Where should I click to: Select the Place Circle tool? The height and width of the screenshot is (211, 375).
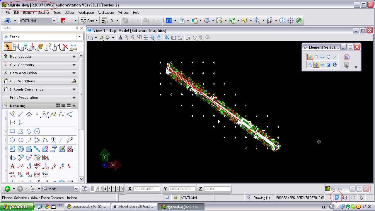pos(12,140)
